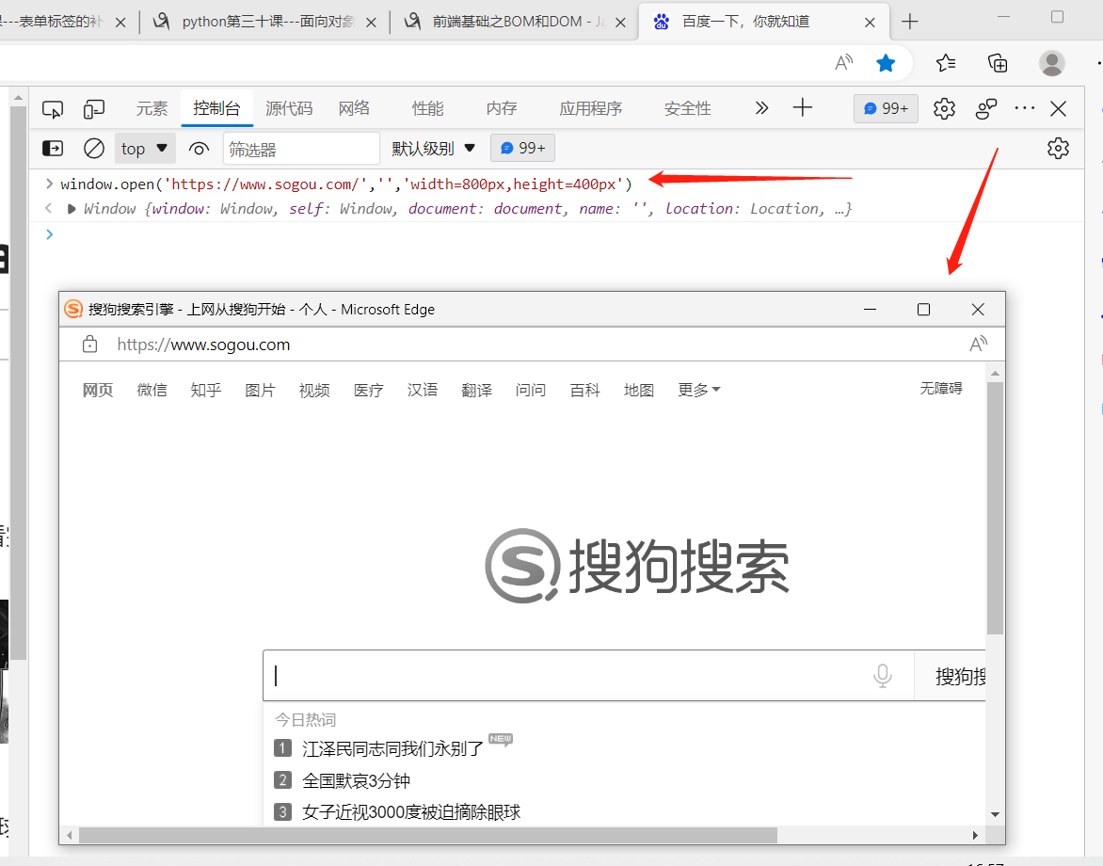
Task: Open the favorites list icon
Action: click(946, 63)
